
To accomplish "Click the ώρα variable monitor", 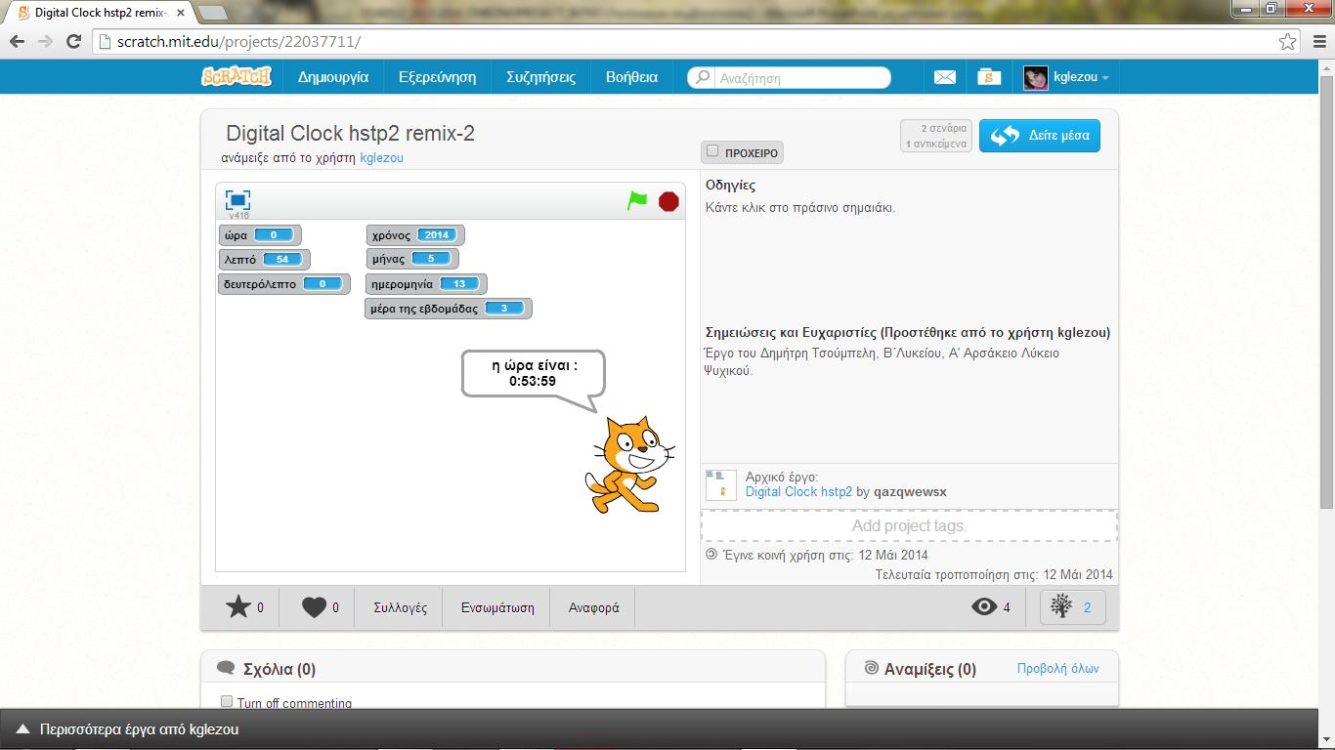I will pos(260,235).
